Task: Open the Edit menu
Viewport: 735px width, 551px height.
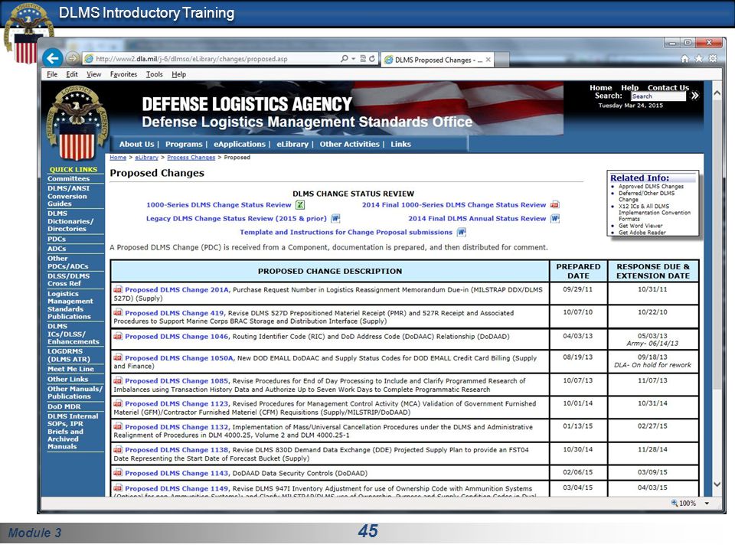Action: [72, 74]
